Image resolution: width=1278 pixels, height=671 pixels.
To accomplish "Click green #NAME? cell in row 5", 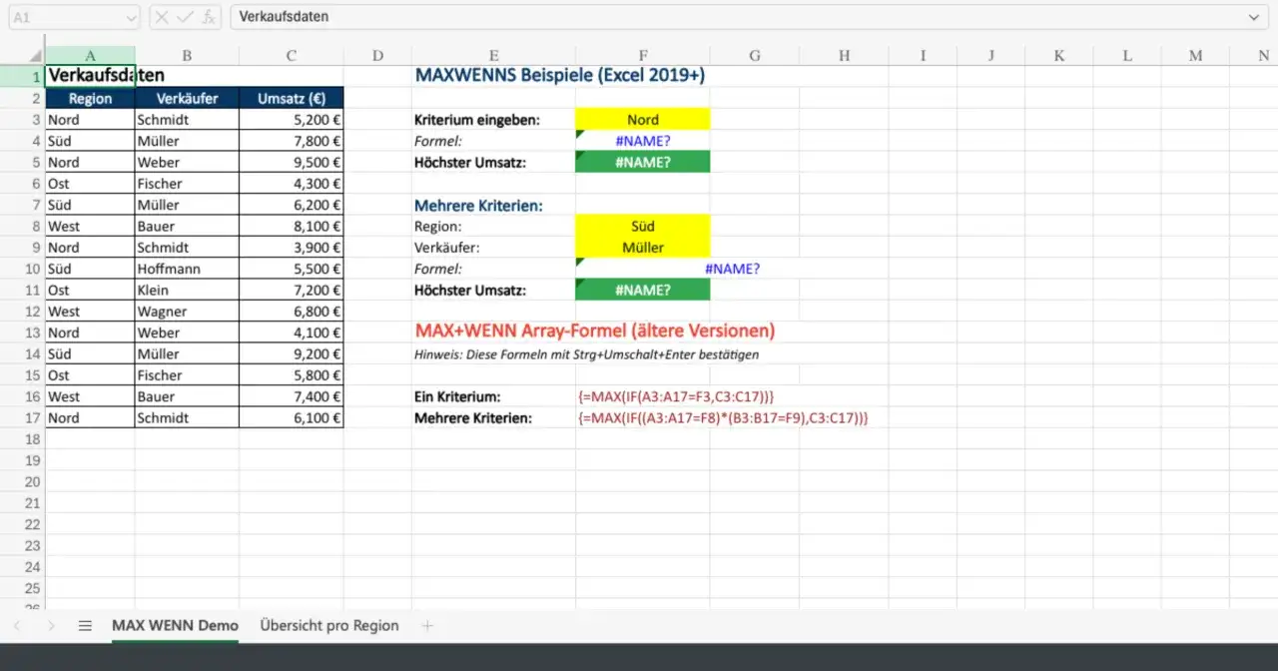I will click(643, 162).
